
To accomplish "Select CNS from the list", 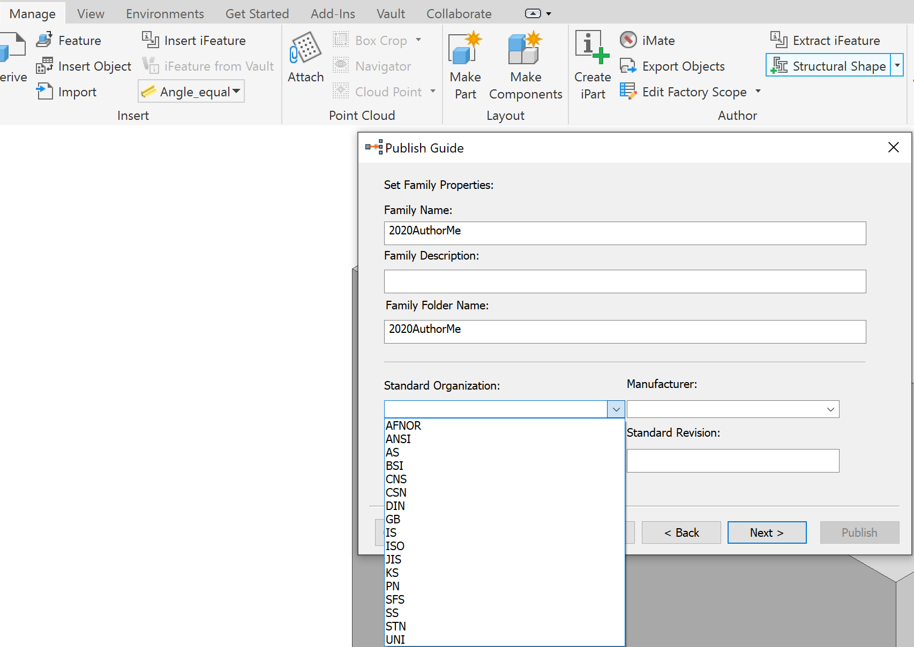I will click(x=505, y=479).
